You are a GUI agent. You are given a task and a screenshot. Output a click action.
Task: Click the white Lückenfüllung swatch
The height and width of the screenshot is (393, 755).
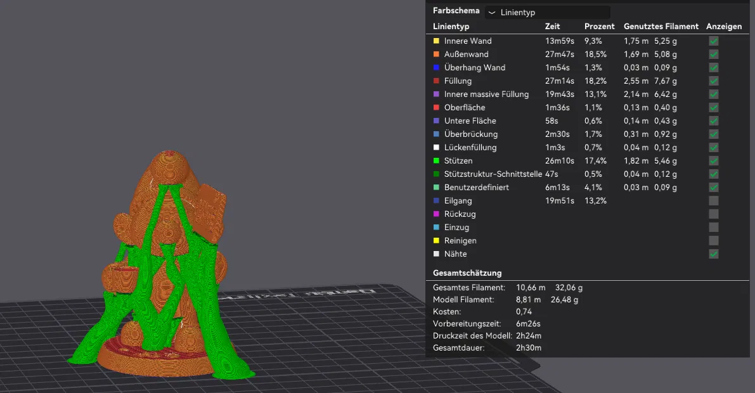tap(436, 147)
